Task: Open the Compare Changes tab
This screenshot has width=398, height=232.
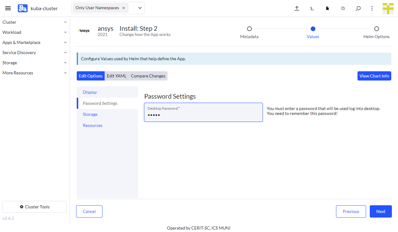Action: tap(148, 76)
